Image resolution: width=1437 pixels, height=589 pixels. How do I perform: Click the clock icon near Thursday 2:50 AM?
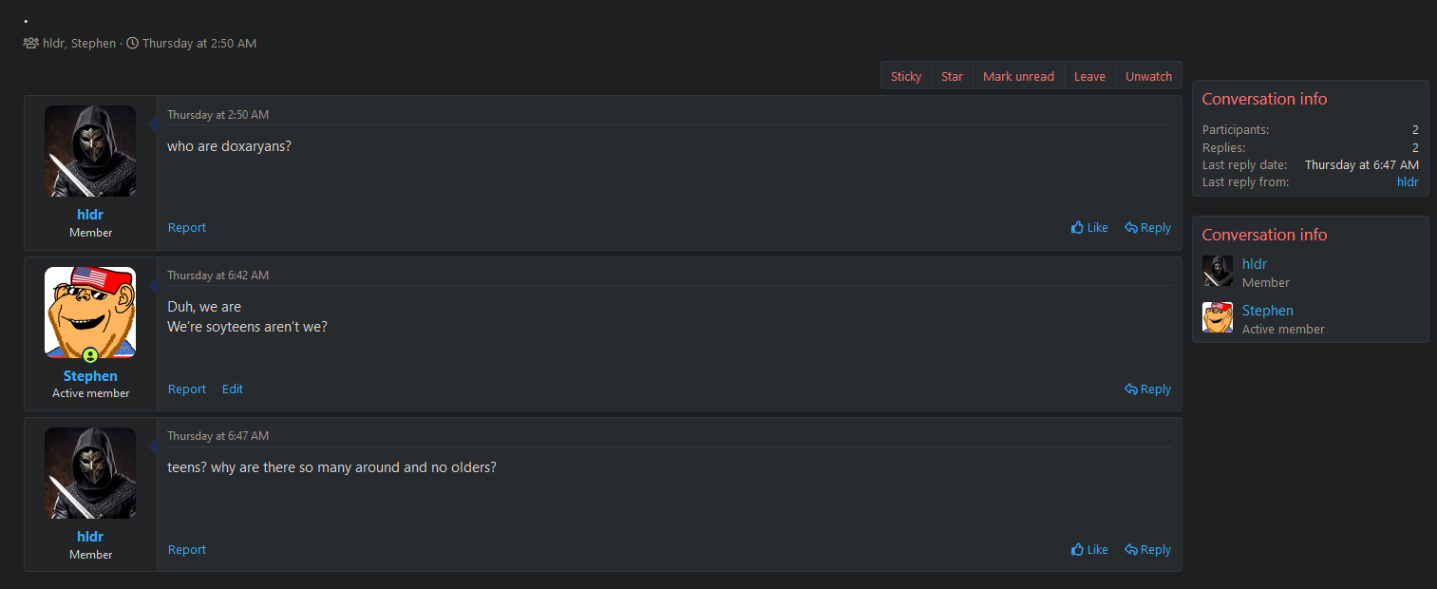[132, 43]
